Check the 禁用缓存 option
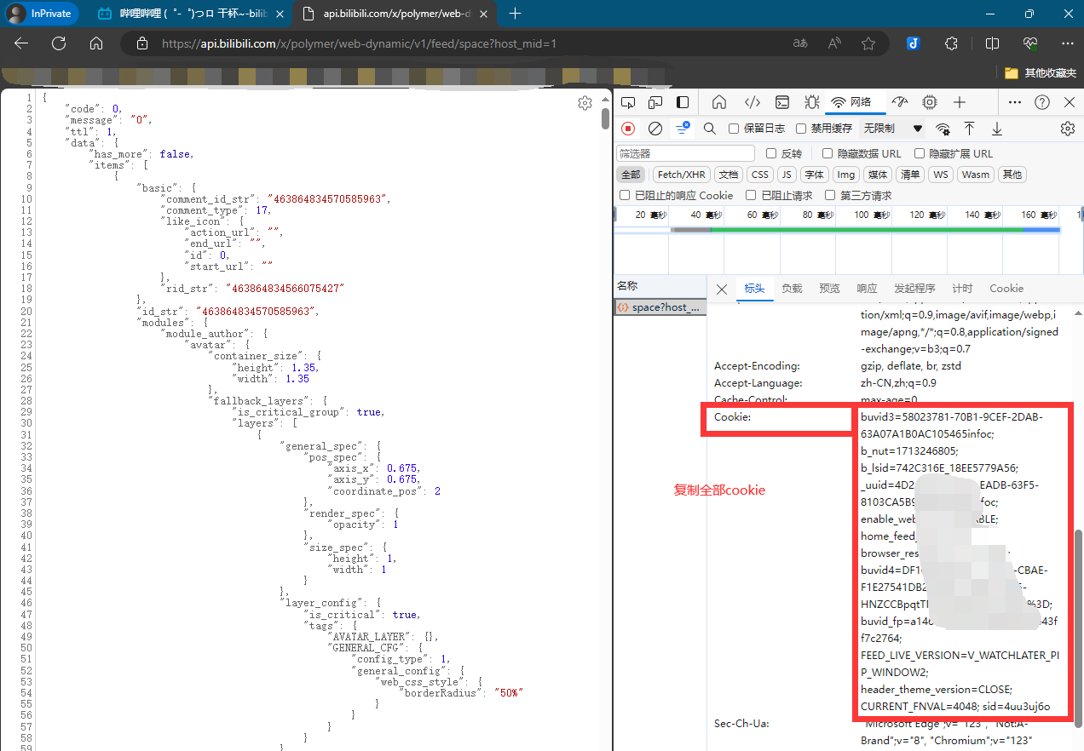 (x=801, y=129)
